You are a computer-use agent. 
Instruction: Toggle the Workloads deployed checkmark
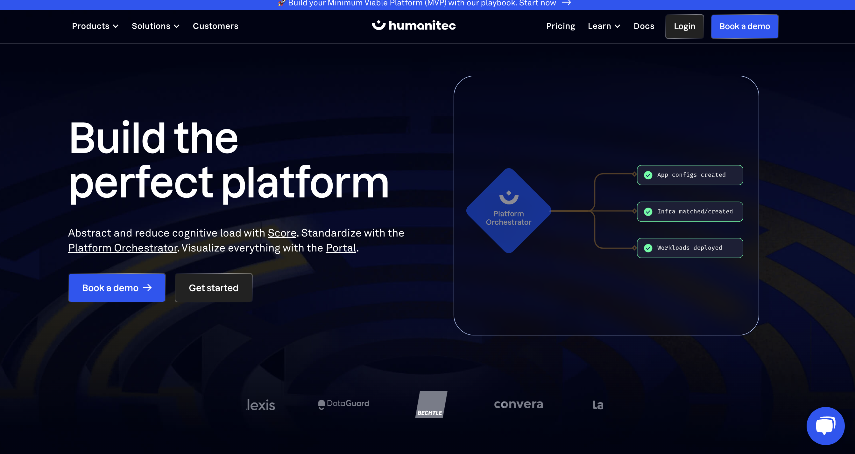coord(648,248)
